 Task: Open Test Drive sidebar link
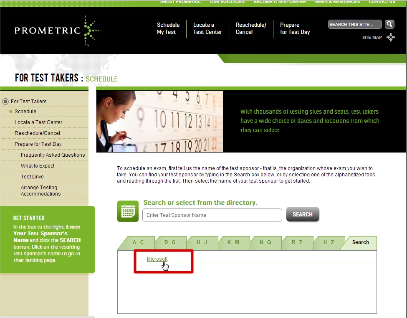pos(32,177)
